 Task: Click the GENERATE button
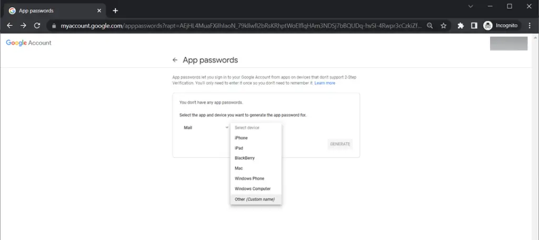pos(340,144)
